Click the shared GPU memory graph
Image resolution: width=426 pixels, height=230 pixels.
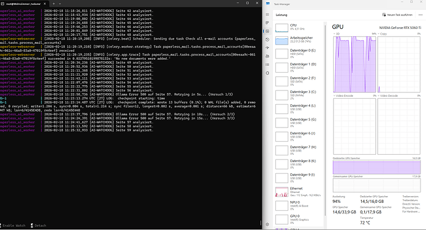pos(377,185)
